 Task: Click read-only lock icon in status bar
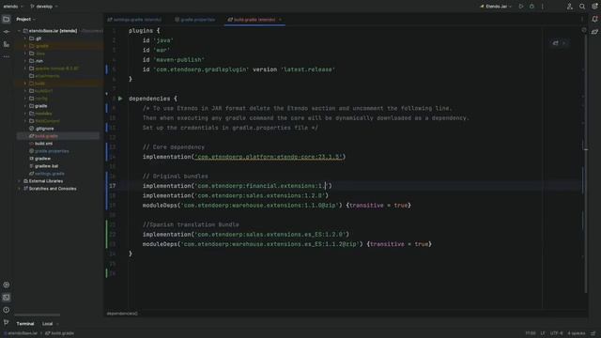pos(593,333)
